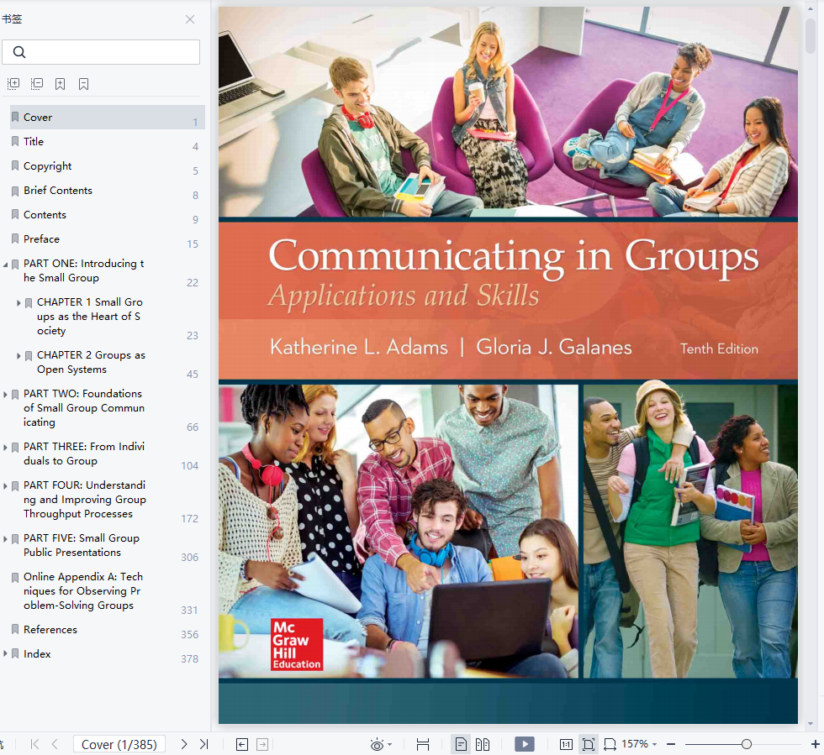The width and height of the screenshot is (824, 755).
Task: Expand PART FIVE bookmark arrow
Action: 5,538
